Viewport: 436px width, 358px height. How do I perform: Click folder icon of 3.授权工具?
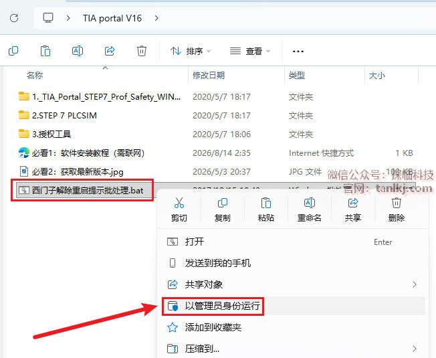[24, 134]
